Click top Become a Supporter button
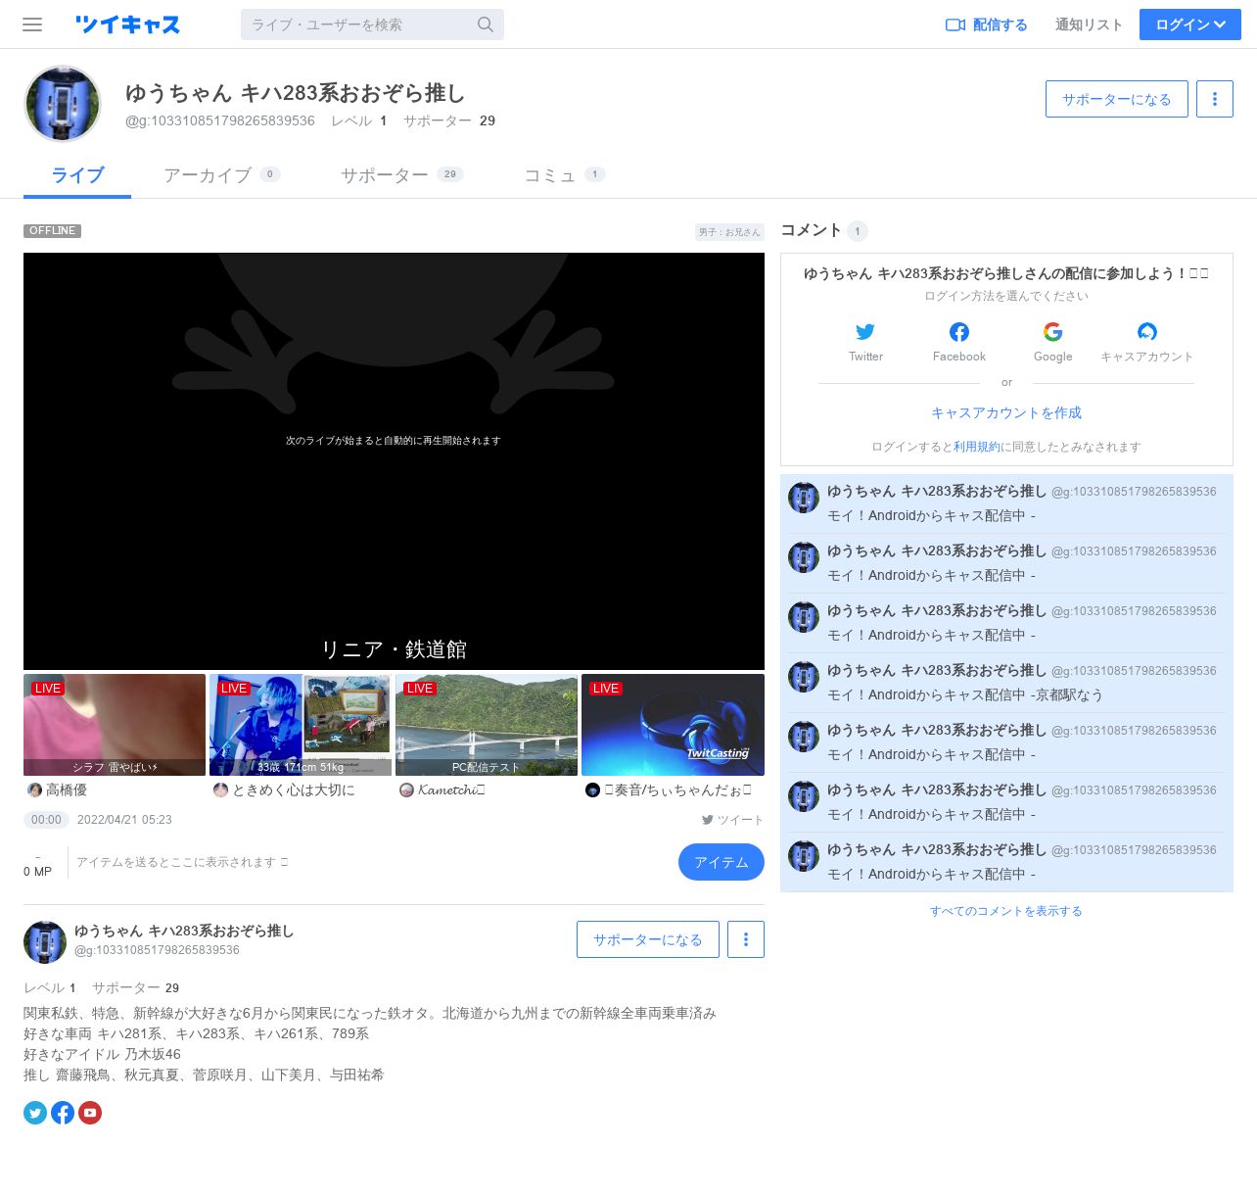Screen dimensions: 1257x1196 (x=1117, y=99)
